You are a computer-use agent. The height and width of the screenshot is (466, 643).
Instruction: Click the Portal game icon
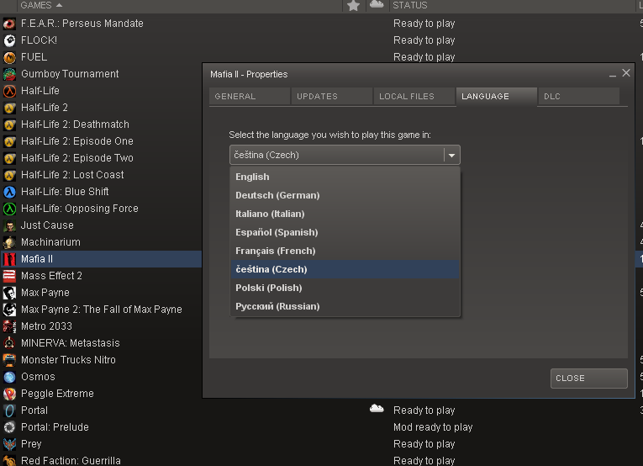pos(9,410)
